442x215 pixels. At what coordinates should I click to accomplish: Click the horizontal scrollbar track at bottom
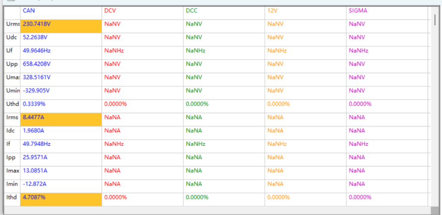pyautogui.click(x=218, y=211)
